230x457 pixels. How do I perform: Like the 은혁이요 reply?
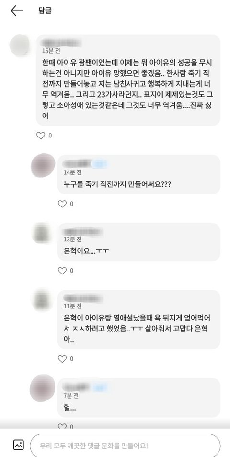[62, 271]
